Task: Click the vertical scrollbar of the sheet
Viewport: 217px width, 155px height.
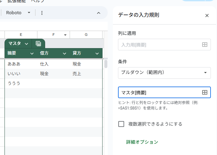Action: [x=105, y=64]
